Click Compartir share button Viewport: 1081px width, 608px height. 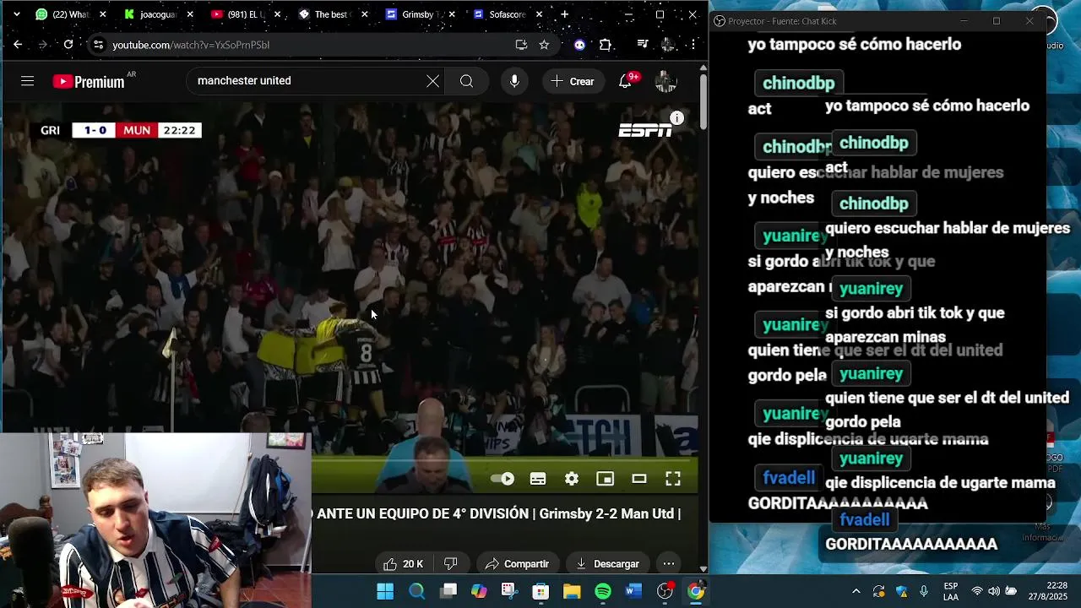(517, 563)
